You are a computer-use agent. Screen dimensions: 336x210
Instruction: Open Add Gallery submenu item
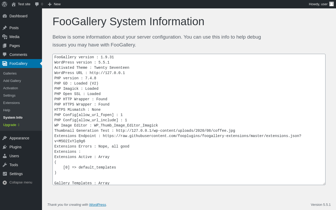pyautogui.click(x=12, y=81)
